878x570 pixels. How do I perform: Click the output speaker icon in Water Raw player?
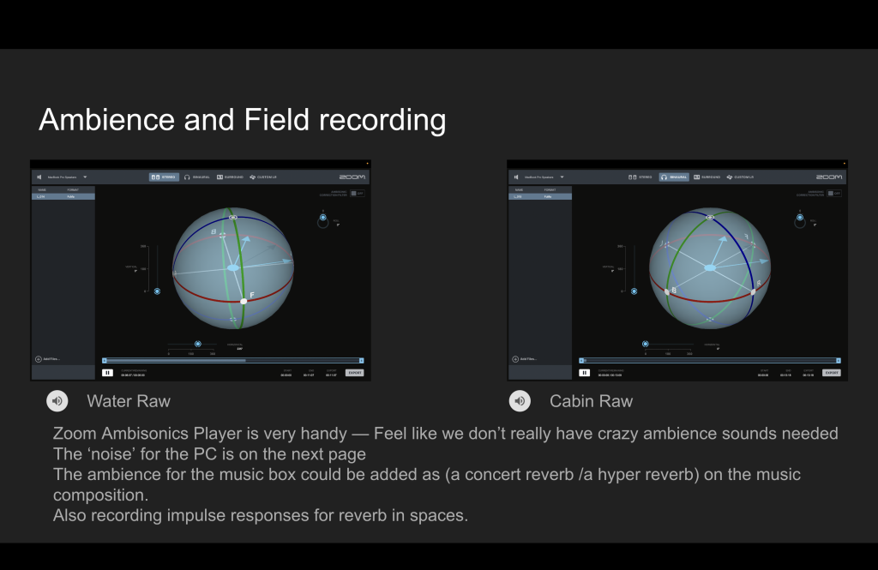click(x=39, y=177)
